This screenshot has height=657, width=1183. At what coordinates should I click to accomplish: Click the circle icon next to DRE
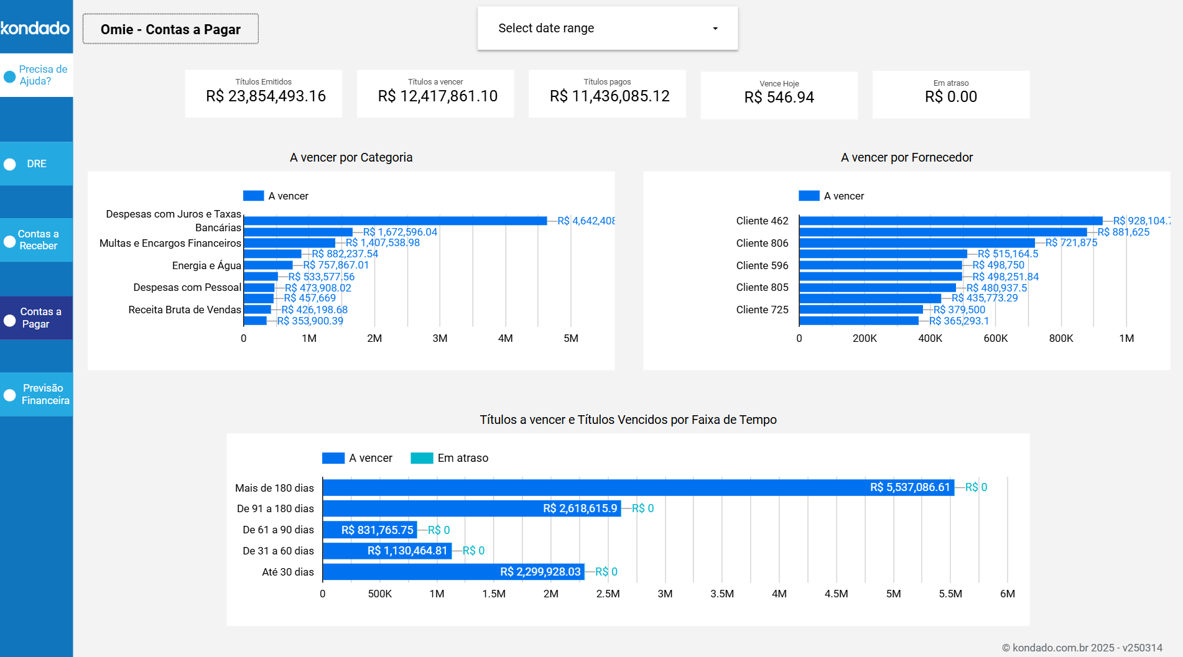point(9,164)
